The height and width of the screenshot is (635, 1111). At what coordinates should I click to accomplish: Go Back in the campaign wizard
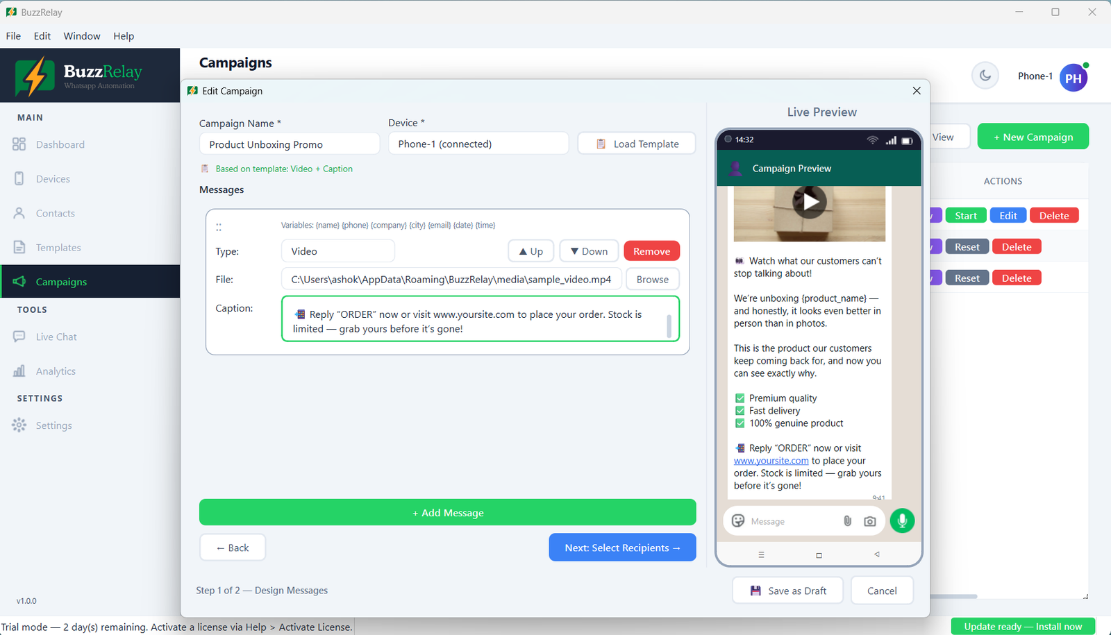pyautogui.click(x=233, y=548)
